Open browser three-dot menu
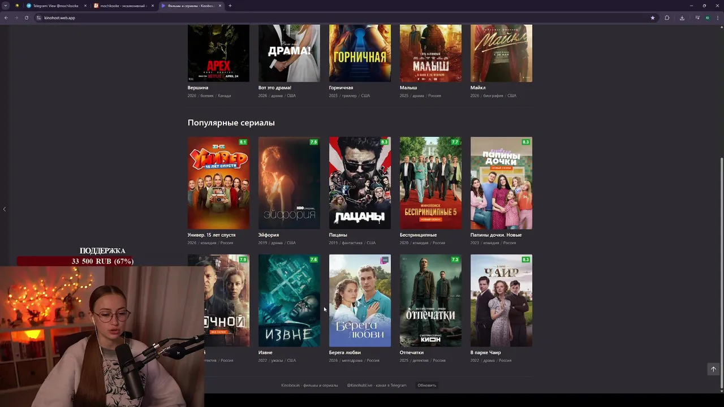This screenshot has height=407, width=724. tap(718, 18)
